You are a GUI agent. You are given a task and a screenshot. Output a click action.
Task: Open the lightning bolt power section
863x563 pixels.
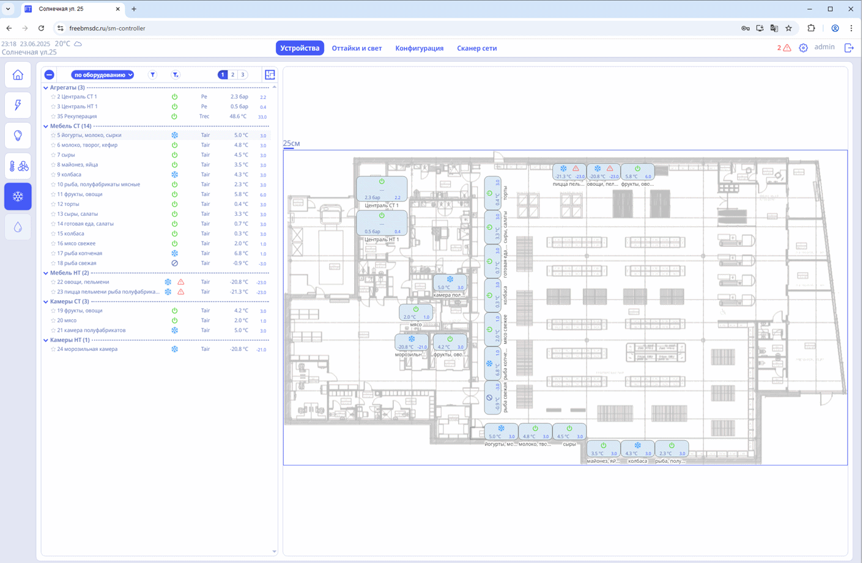click(x=18, y=105)
